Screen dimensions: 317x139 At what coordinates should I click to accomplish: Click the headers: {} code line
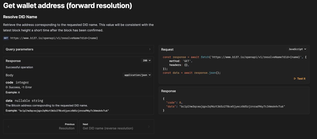[x=179, y=65]
